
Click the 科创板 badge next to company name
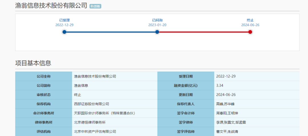coord(95,6)
